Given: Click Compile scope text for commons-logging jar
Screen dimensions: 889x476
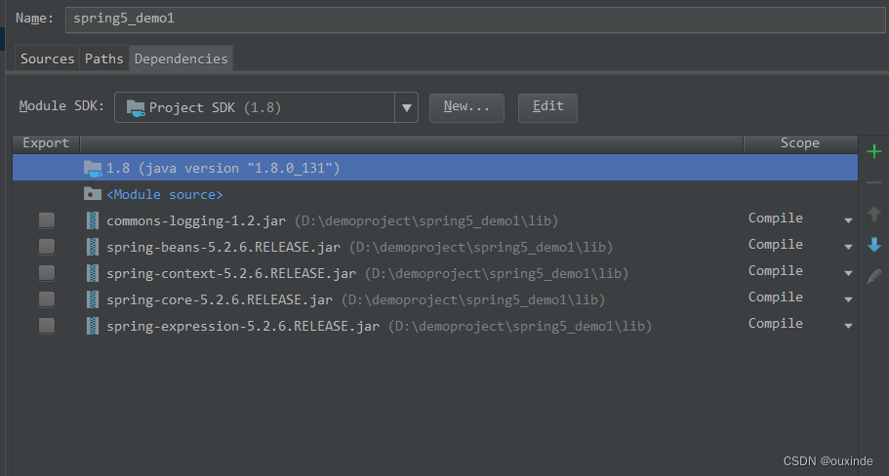Looking at the screenshot, I should coord(775,218).
